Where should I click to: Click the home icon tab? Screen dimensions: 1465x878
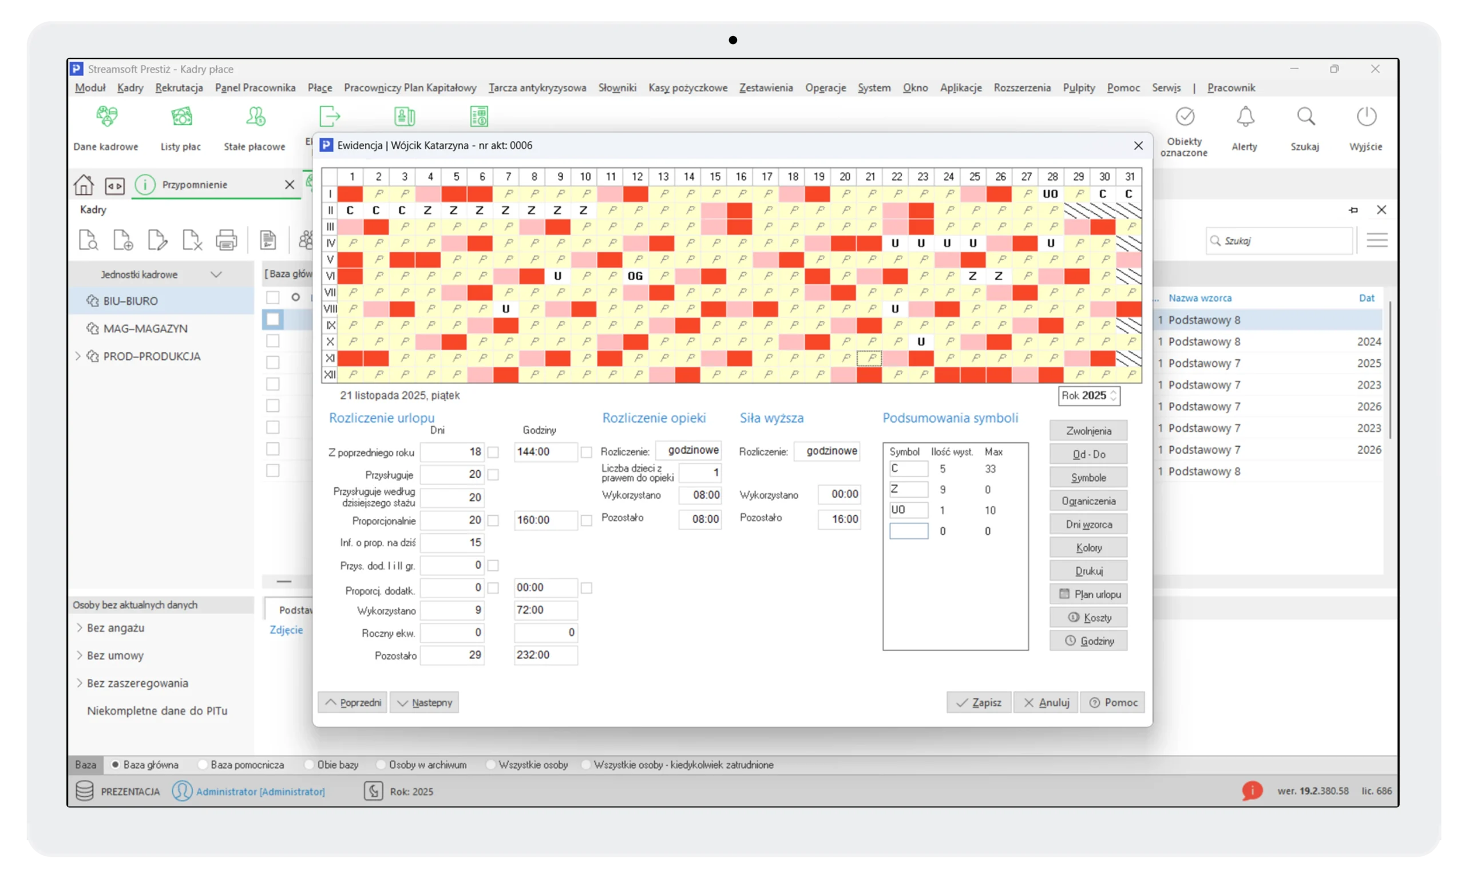coord(84,185)
